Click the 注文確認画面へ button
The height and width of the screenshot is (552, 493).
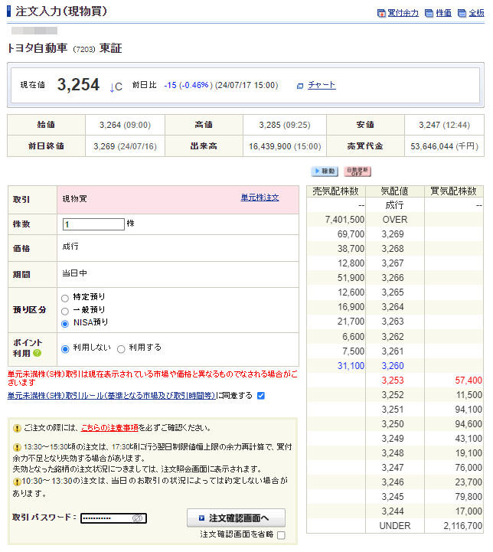[236, 518]
